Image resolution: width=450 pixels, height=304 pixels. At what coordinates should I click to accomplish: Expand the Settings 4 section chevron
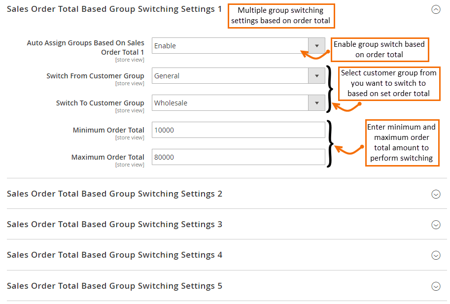click(436, 255)
